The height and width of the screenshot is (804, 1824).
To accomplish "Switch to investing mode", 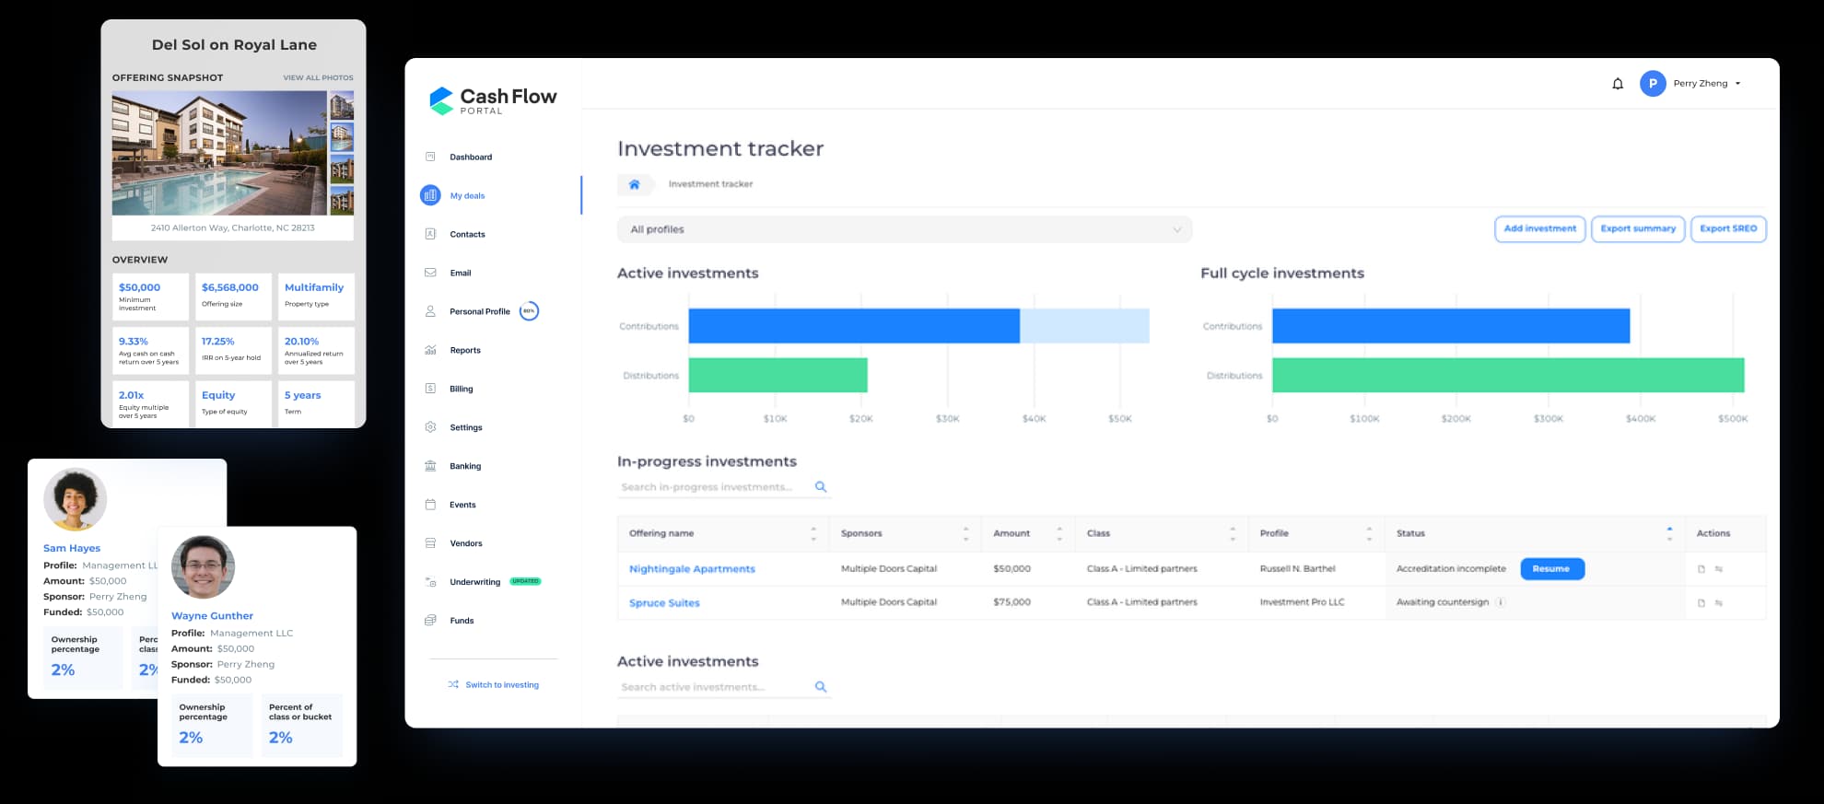I will coord(493,685).
